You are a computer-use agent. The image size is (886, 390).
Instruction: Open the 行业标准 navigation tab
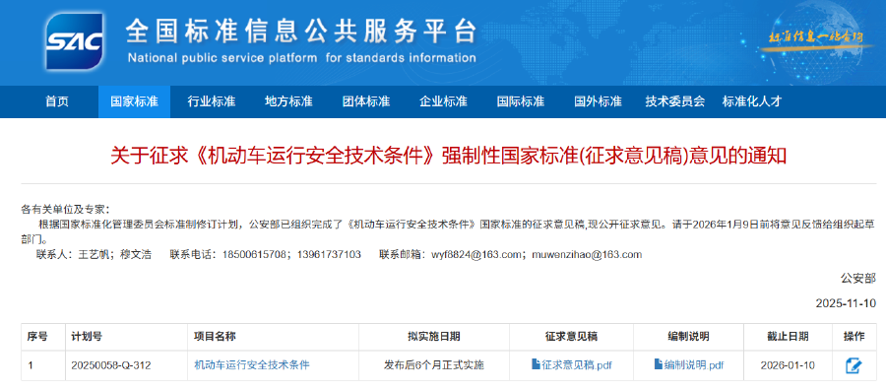tap(212, 101)
